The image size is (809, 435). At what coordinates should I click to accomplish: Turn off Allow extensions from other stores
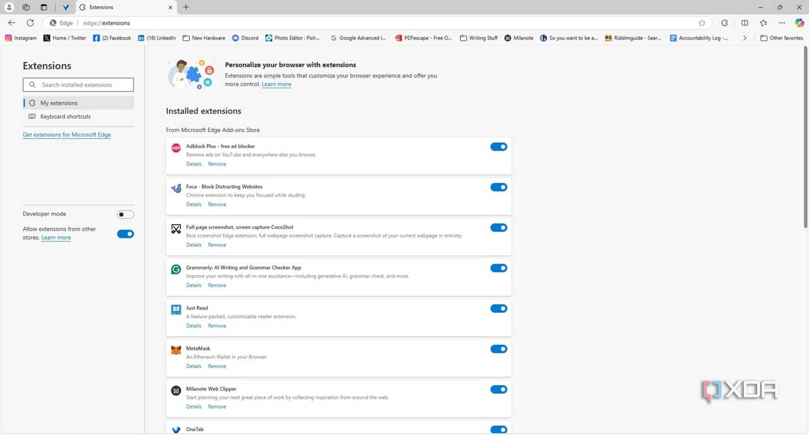click(126, 234)
